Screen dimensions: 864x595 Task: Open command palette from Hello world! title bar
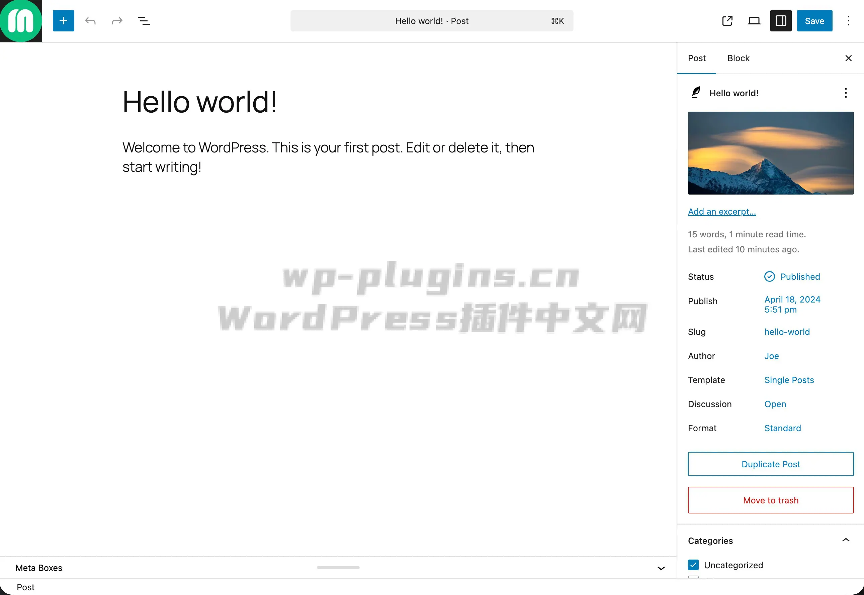pyautogui.click(x=432, y=21)
